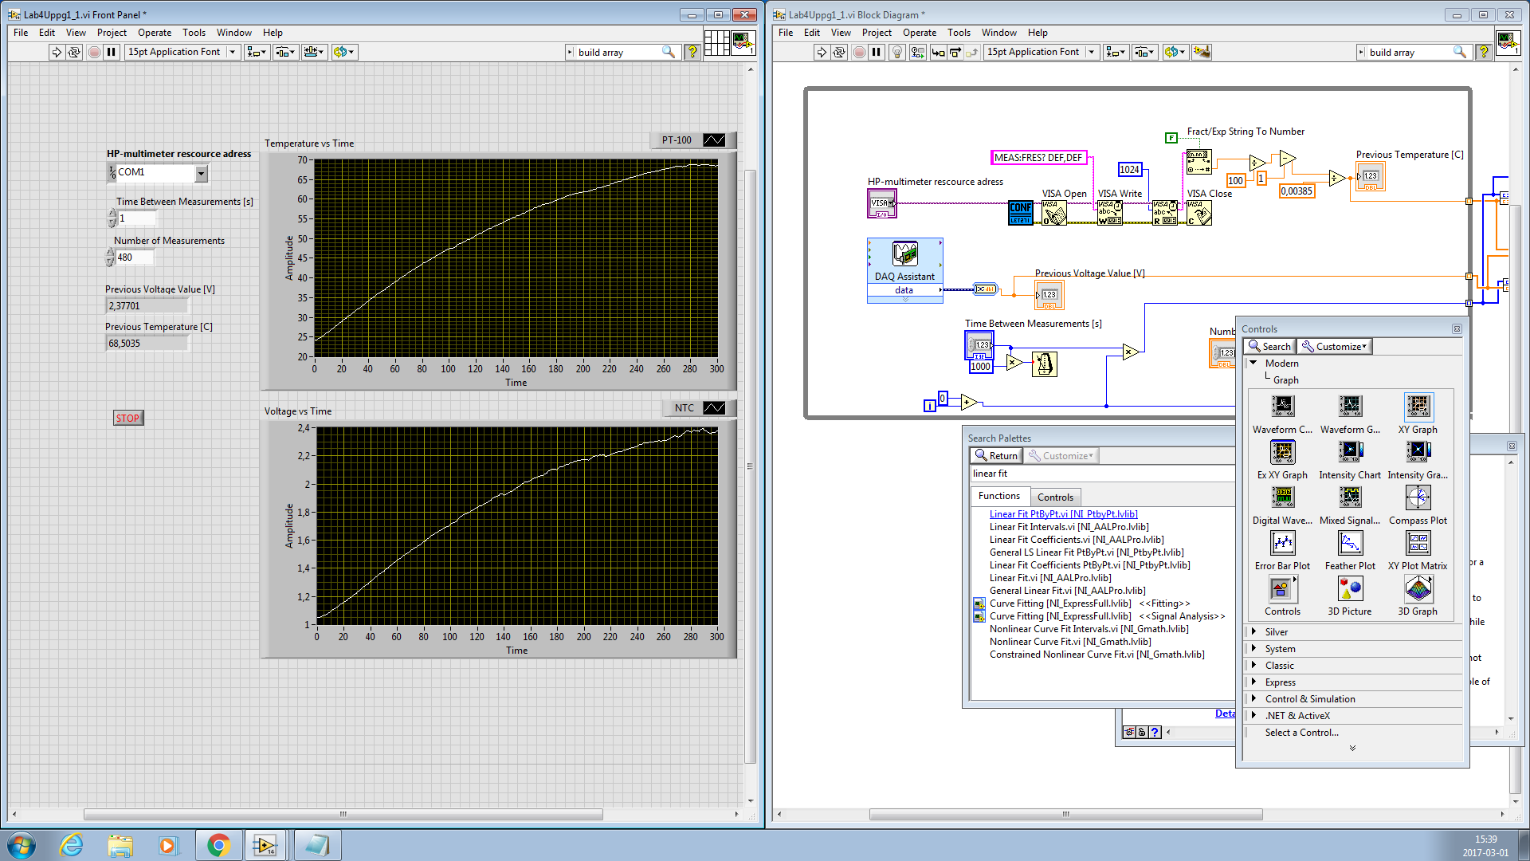Screen dimensions: 1530x861
Task: Open Block Diagram font size dropdown
Action: pos(1092,52)
